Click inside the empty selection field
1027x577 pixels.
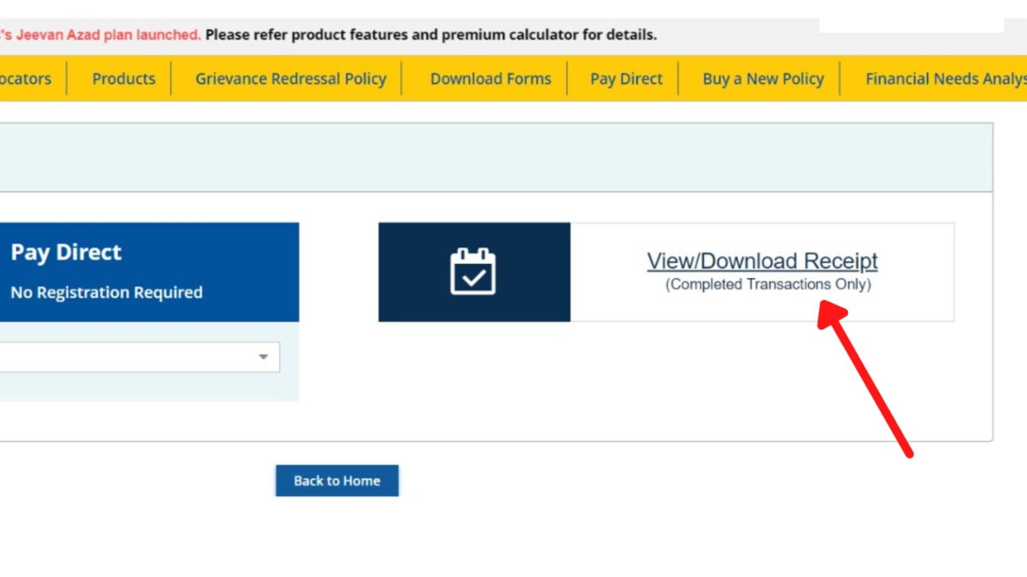tap(120, 357)
